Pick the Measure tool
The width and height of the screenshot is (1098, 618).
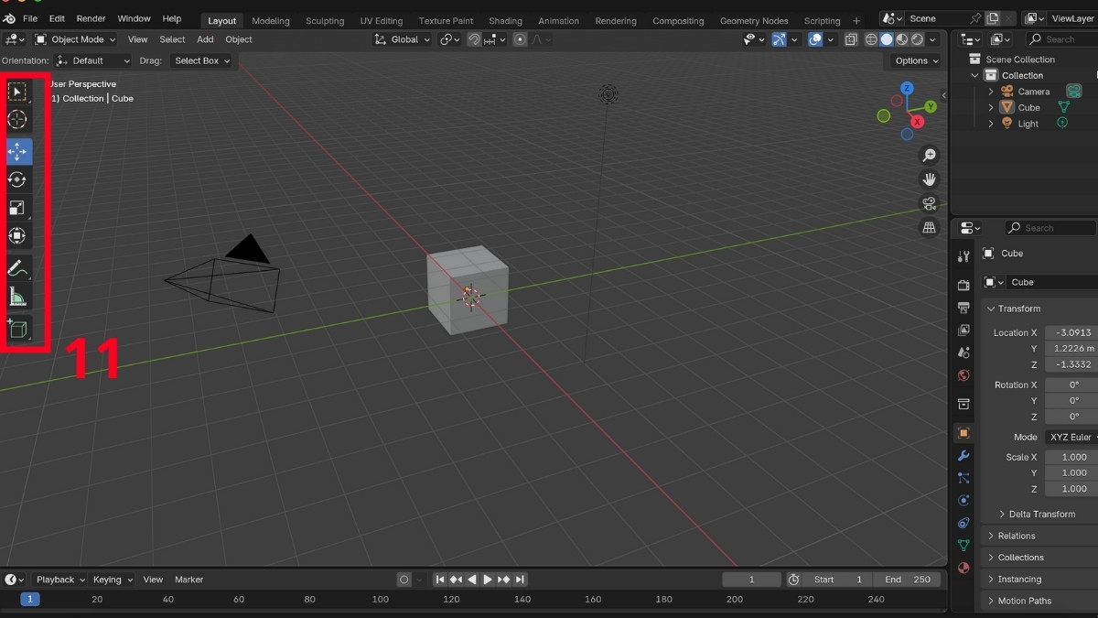click(17, 297)
